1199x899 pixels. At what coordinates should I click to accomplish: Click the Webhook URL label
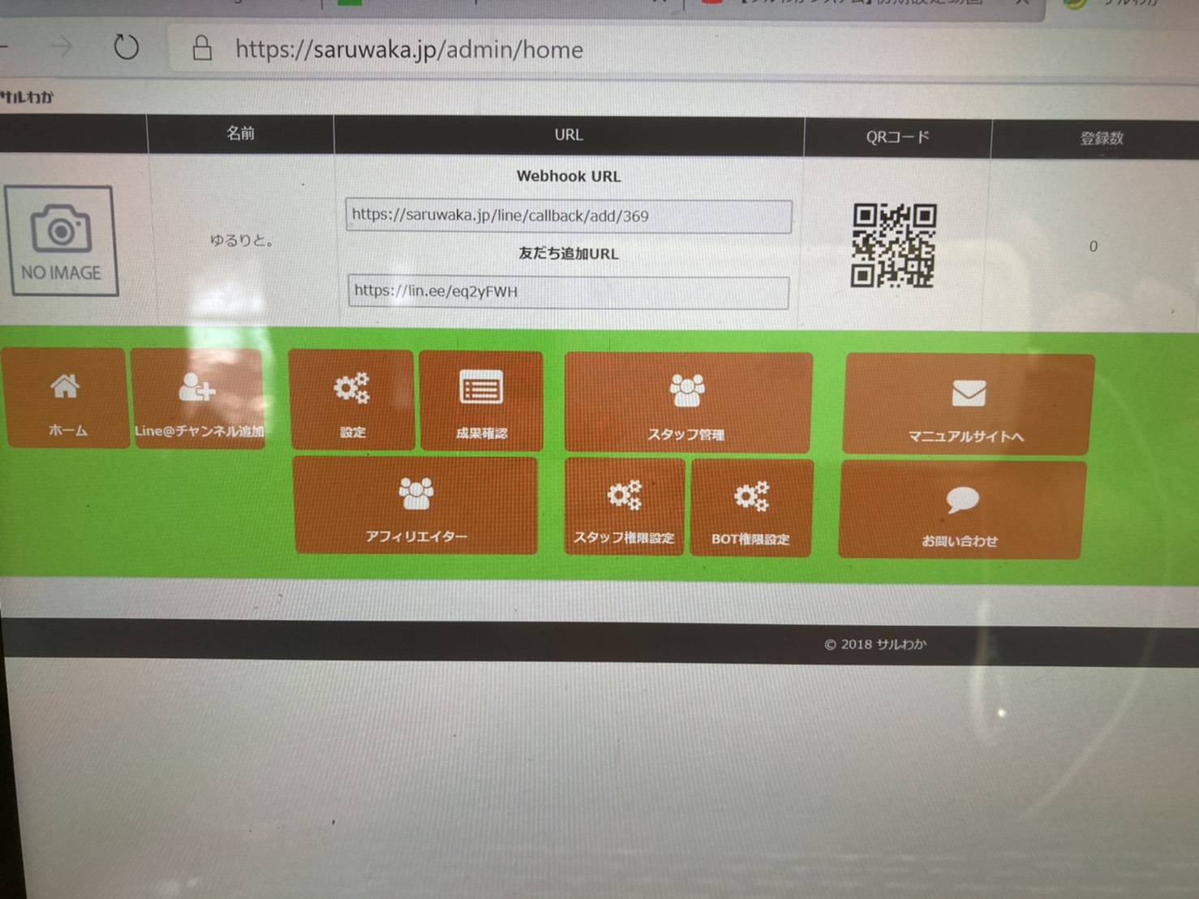click(569, 176)
